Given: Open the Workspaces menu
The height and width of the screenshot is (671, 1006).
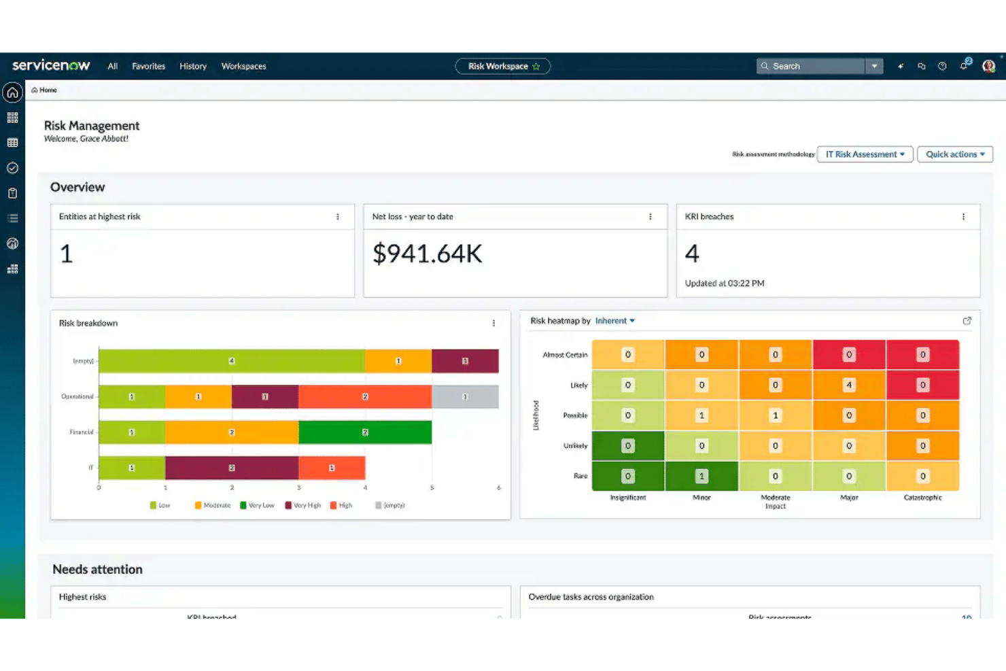Looking at the screenshot, I should coord(244,67).
